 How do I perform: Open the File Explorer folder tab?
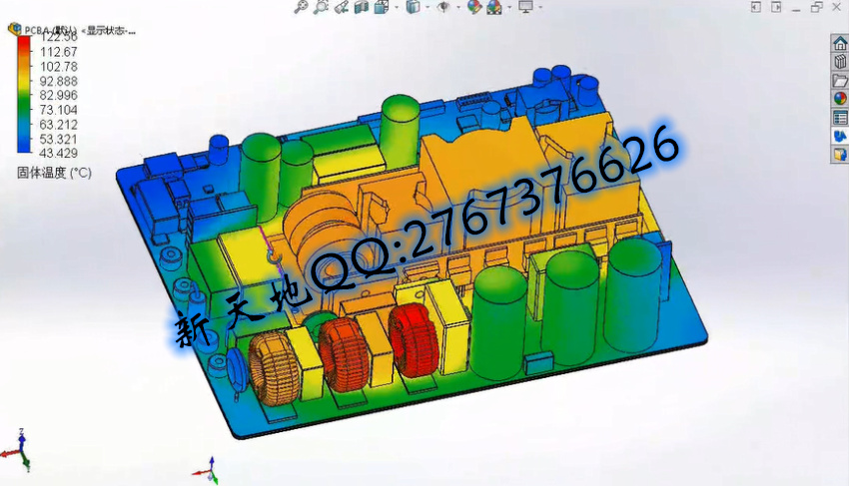(x=840, y=80)
